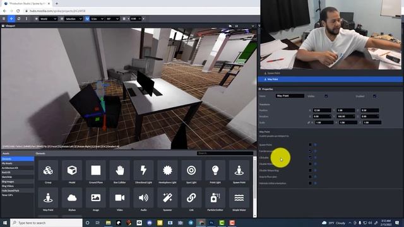The width and height of the screenshot is (404, 227).
Task: Select the scale tool in toolbar
Action: click(x=27, y=19)
